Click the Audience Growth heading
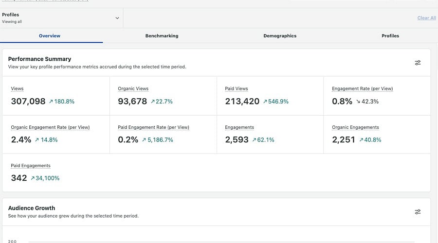Image resolution: width=438 pixels, height=243 pixels. (x=32, y=208)
